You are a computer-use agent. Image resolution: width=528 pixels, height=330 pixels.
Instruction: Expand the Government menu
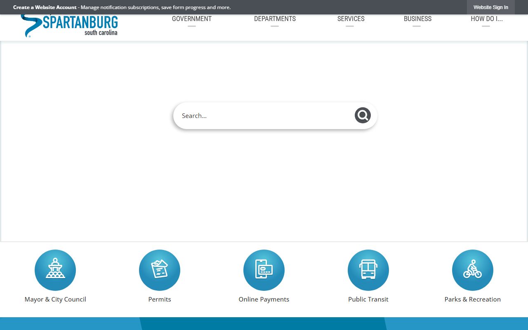(191, 19)
